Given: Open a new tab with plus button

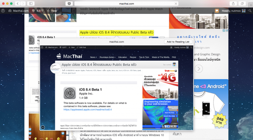Looking at the screenshot, I should [x=250, y=5].
